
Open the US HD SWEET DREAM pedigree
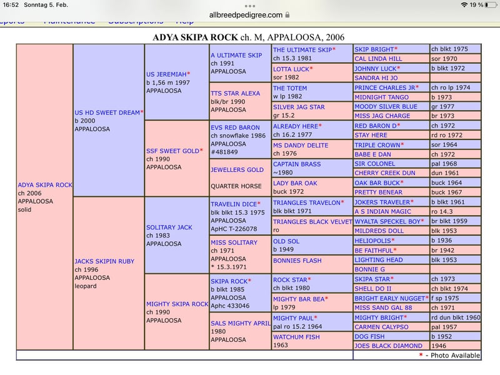coord(107,112)
